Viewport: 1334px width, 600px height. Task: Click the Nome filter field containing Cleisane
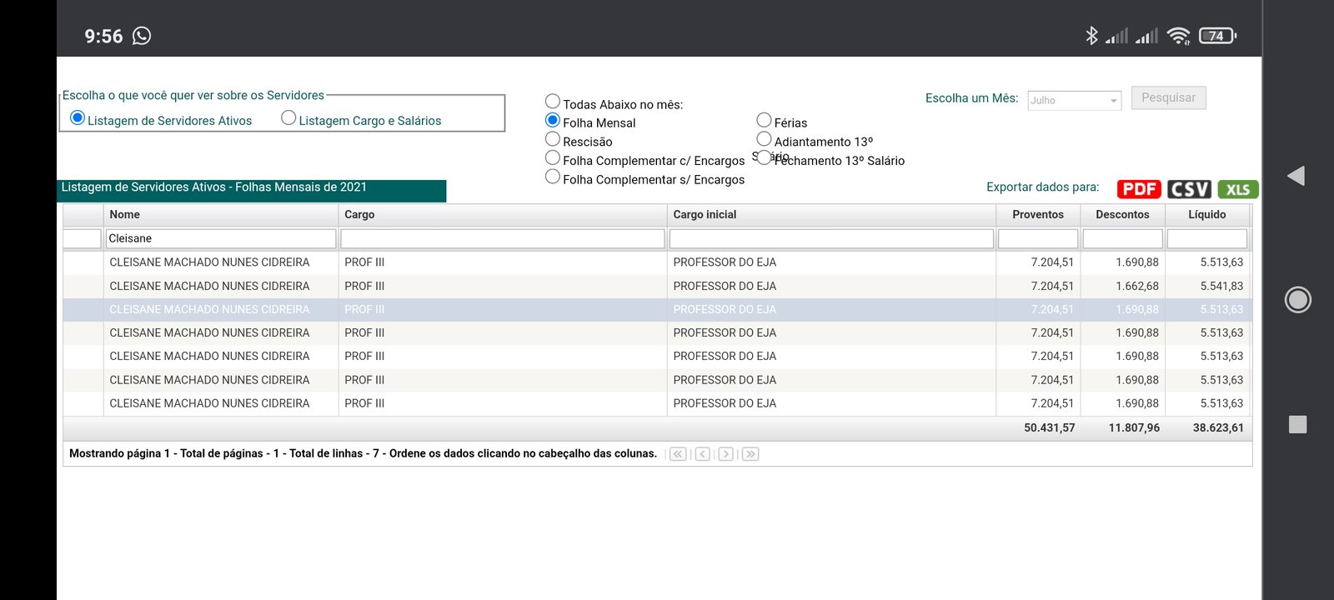pos(221,239)
